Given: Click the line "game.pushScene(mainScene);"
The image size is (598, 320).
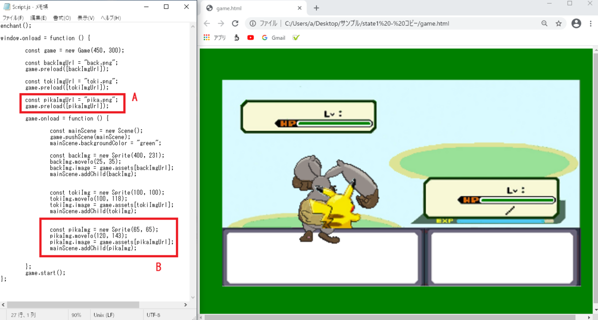Looking at the screenshot, I should 90,137.
